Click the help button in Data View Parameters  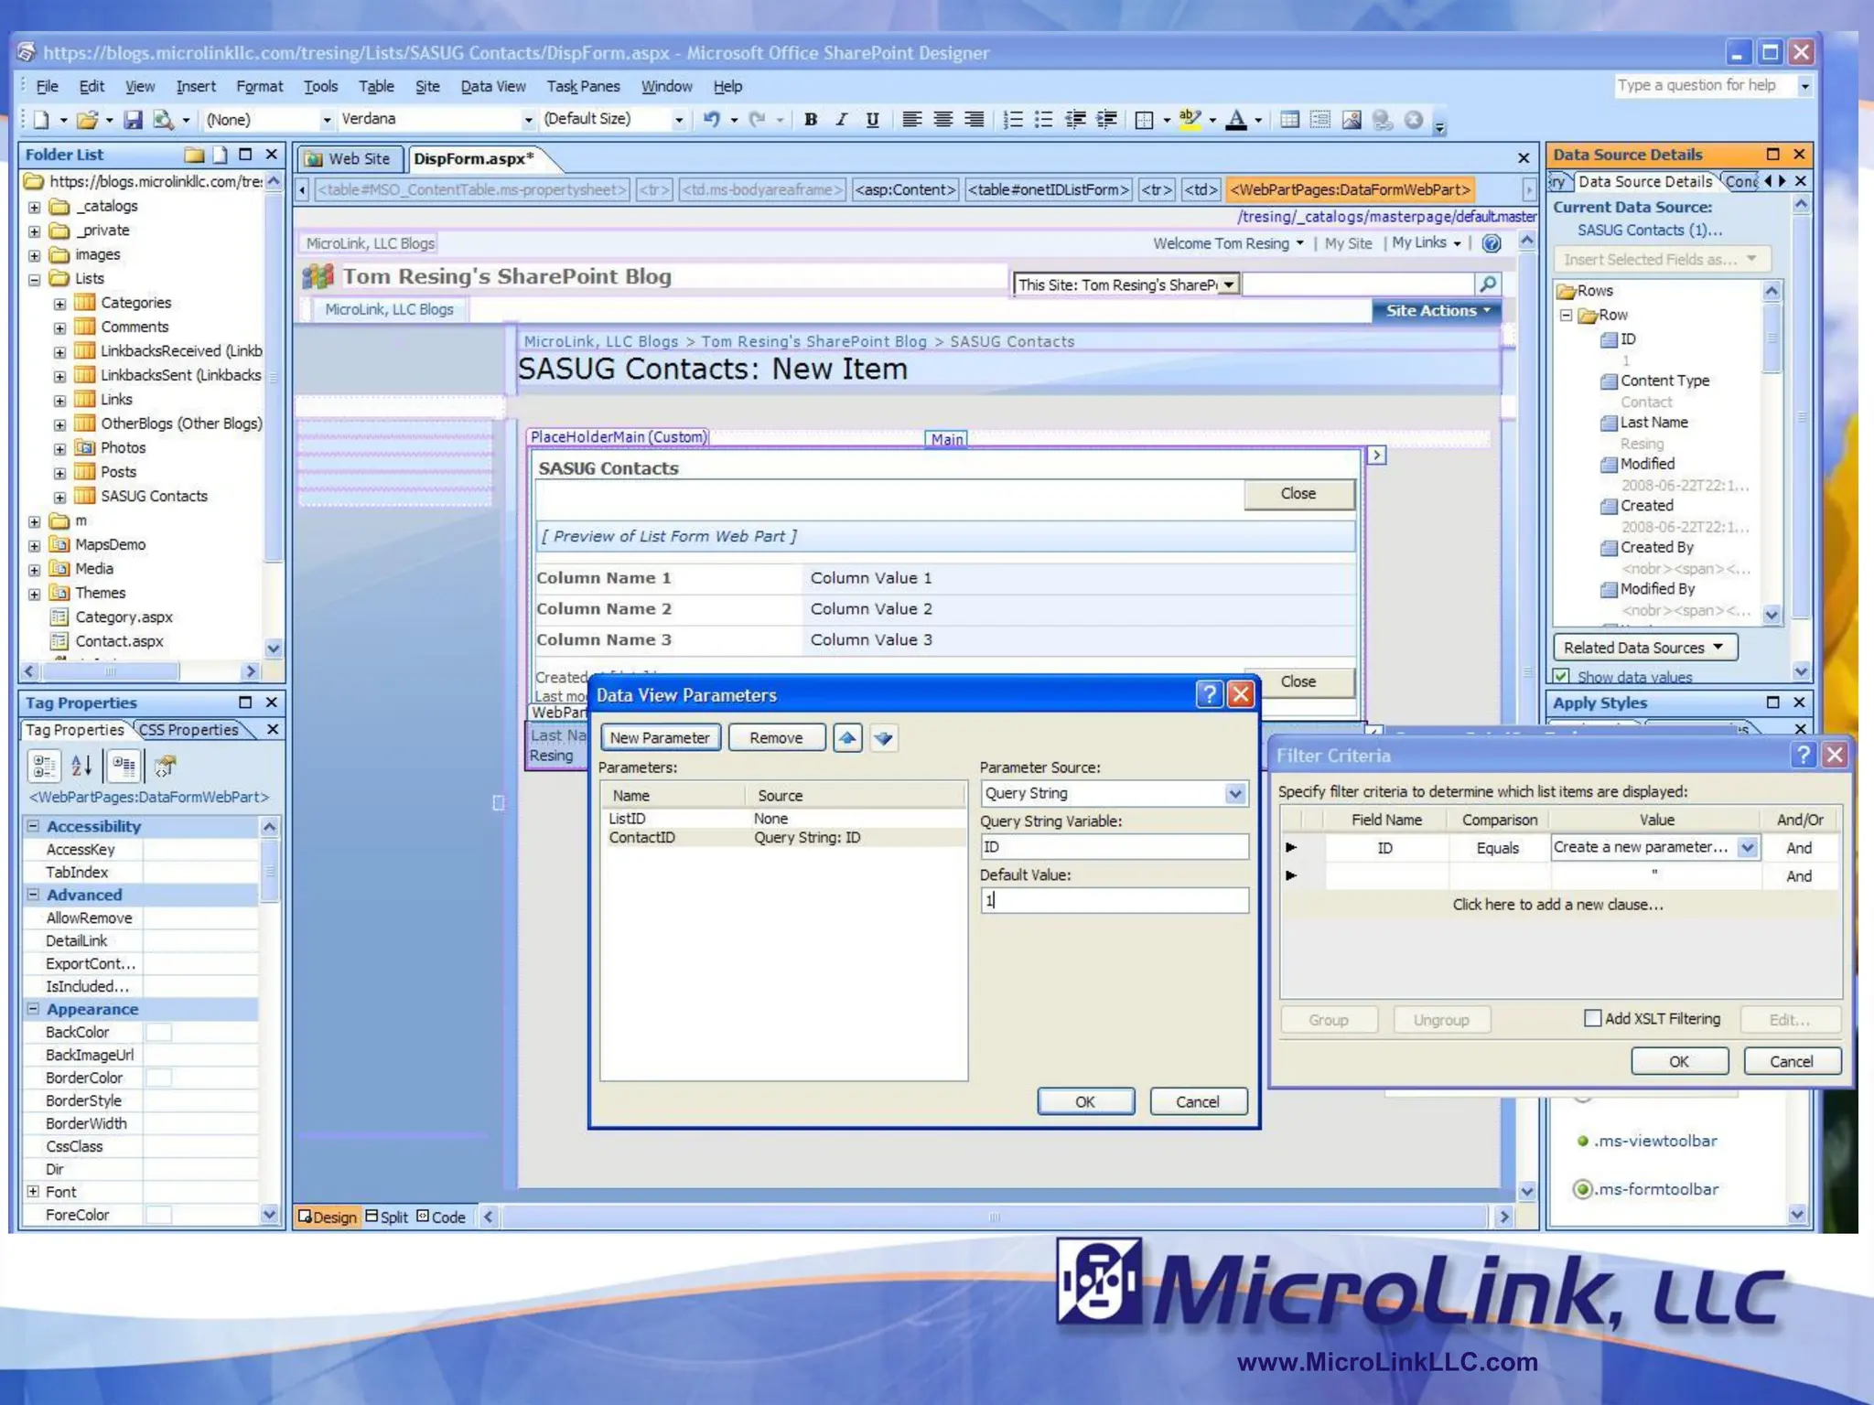1209,695
